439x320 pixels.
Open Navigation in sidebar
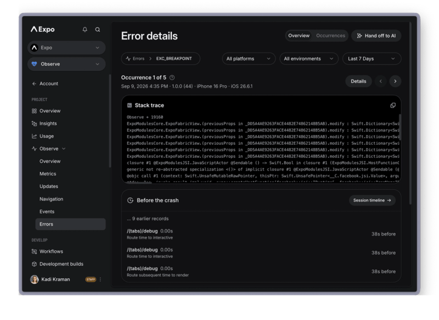click(51, 199)
